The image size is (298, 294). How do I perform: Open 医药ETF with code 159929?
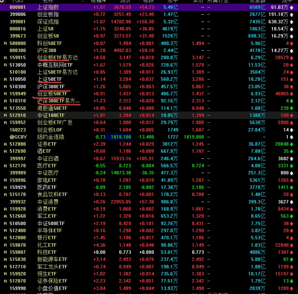coord(47,188)
